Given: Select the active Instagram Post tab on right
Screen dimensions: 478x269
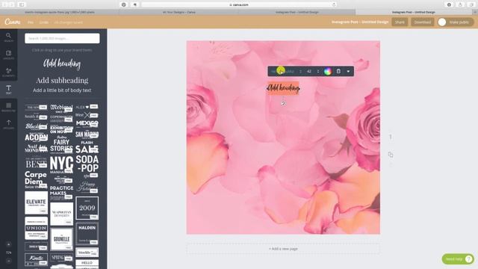Looking at the screenshot, I should pyautogui.click(x=414, y=12).
